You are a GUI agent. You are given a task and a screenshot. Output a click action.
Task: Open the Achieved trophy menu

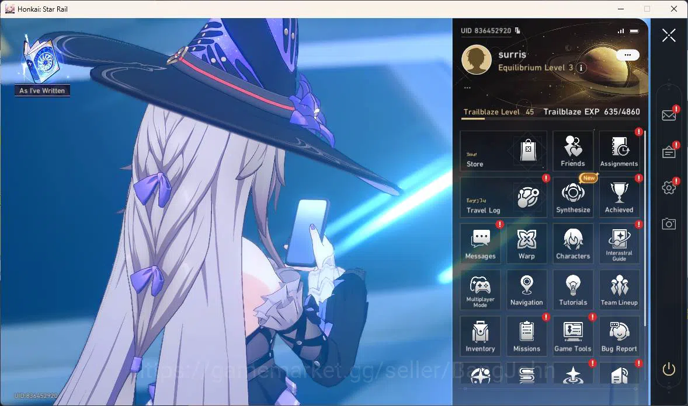619,197
